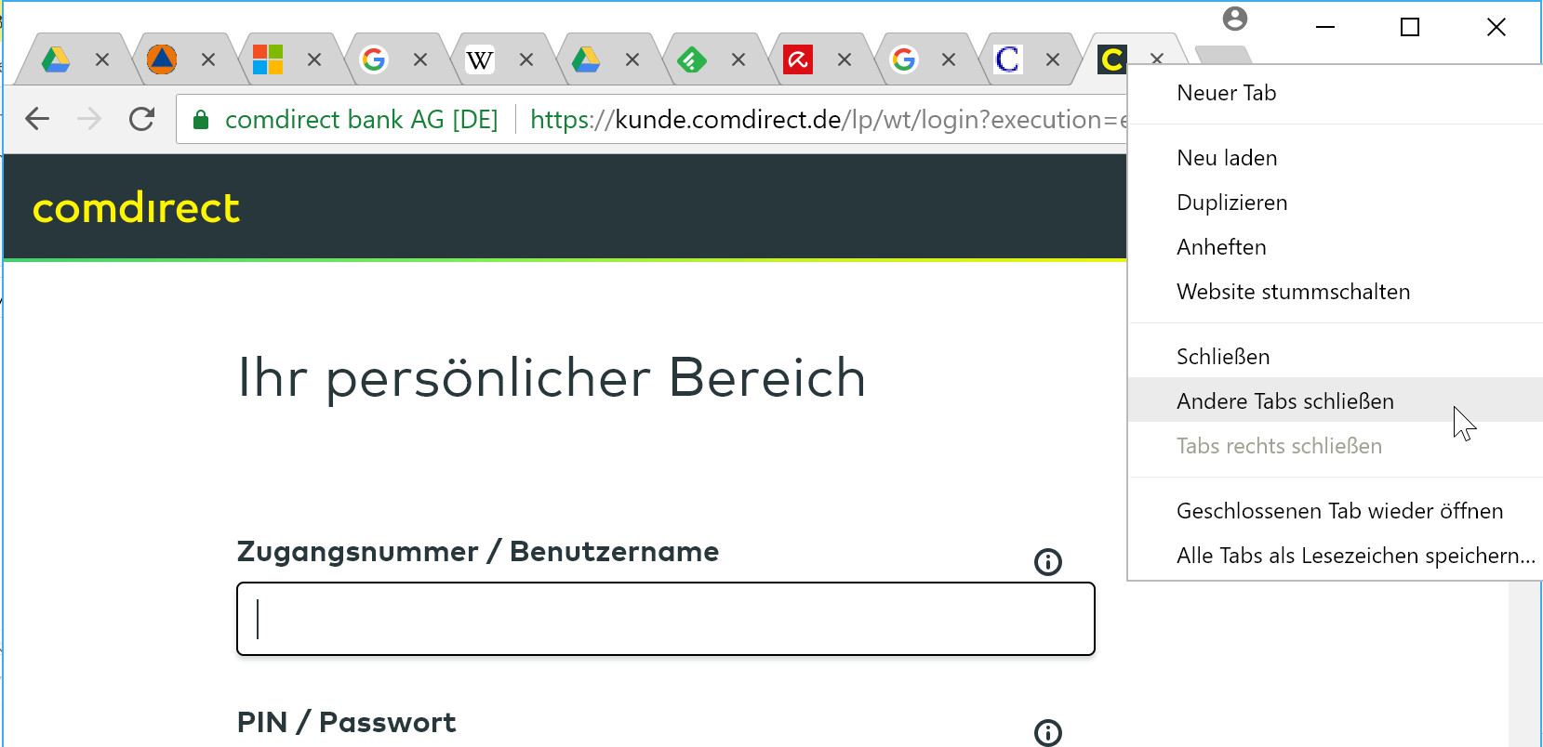1543x747 pixels.
Task: Switch to the second Google tab
Action: pos(904,59)
